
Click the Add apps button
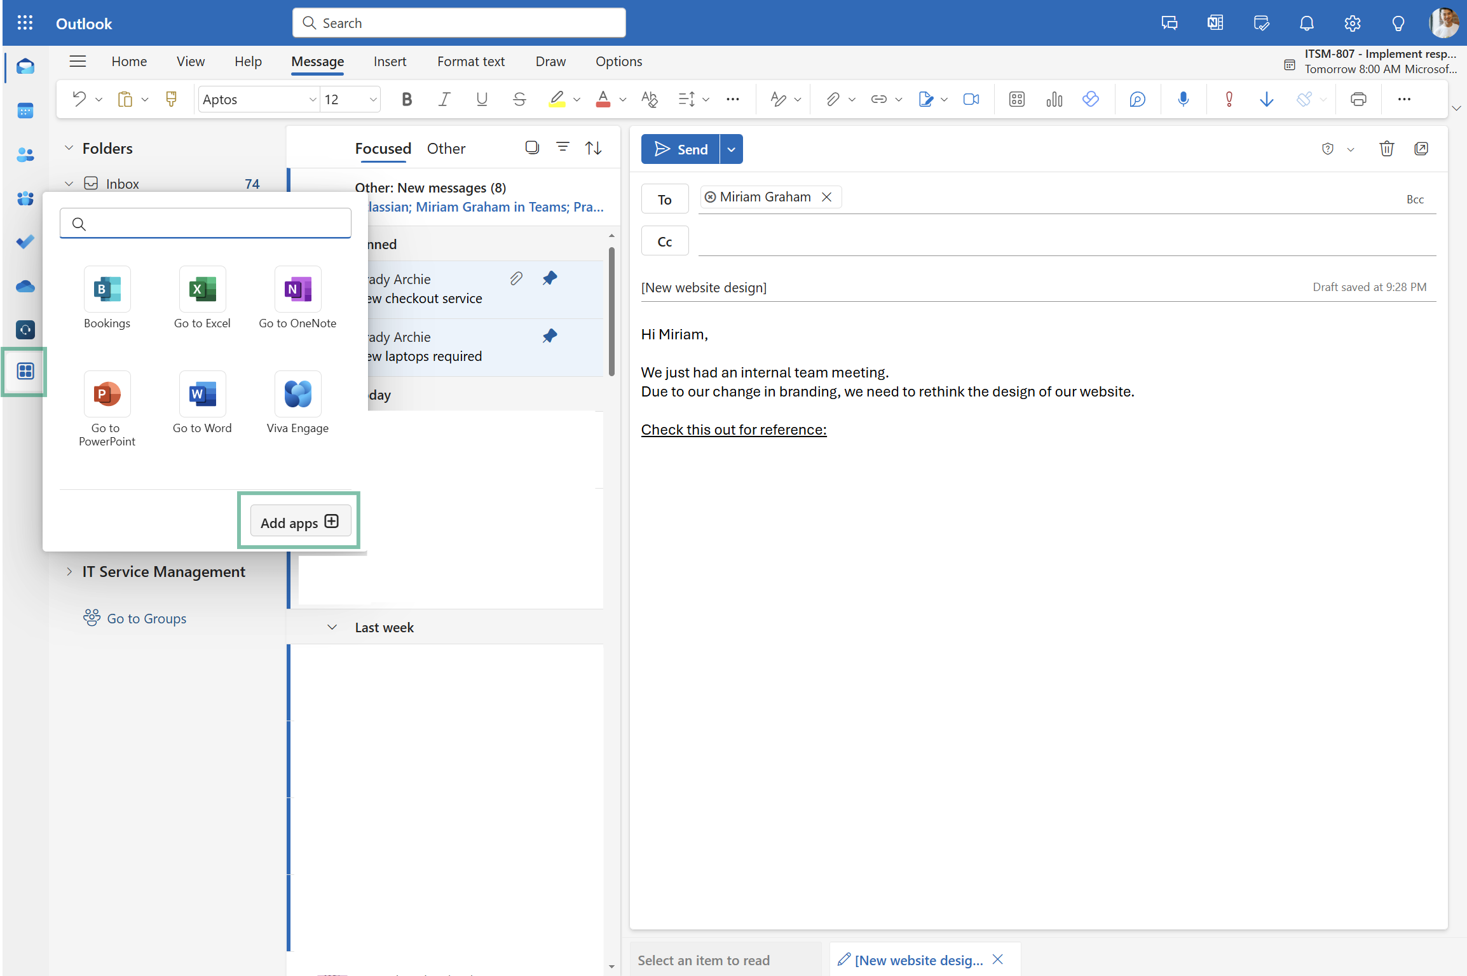pos(300,522)
